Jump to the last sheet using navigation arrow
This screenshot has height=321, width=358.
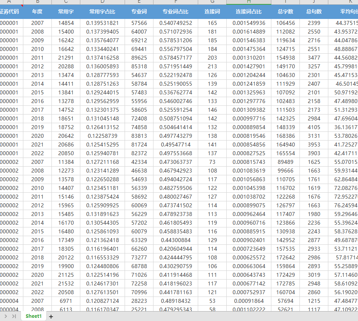click(x=14, y=316)
